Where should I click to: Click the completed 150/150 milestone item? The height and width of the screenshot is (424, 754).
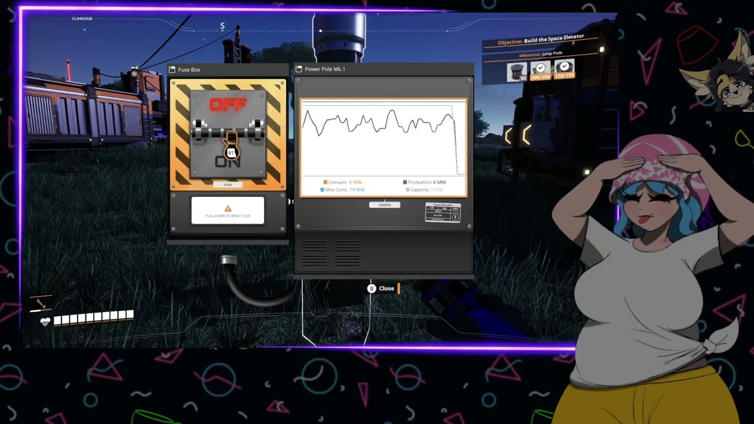coord(564,69)
